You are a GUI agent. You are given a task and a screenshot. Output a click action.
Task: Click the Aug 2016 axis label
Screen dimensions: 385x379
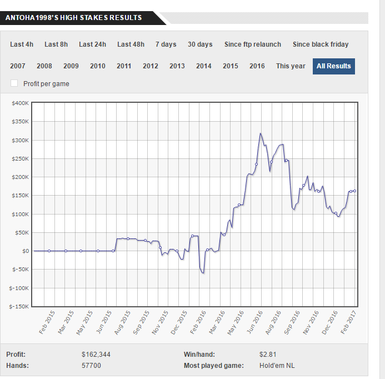(273, 322)
